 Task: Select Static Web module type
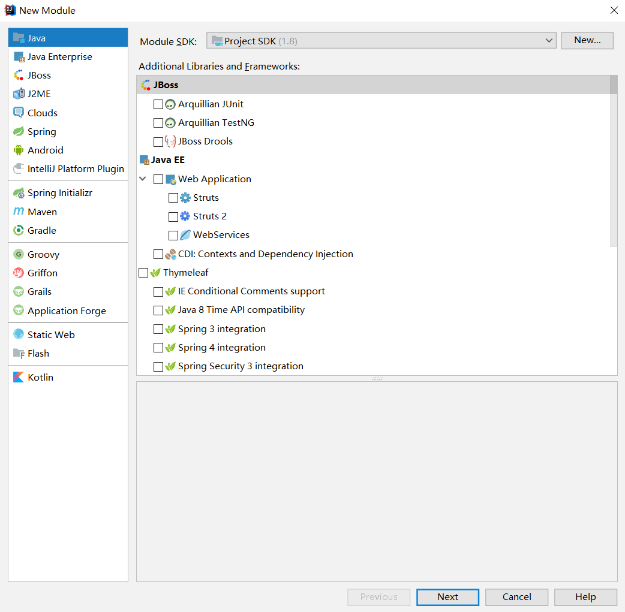click(68, 334)
